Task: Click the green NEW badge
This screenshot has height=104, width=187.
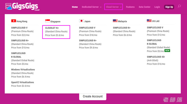Action: pyautogui.click(x=167, y=50)
